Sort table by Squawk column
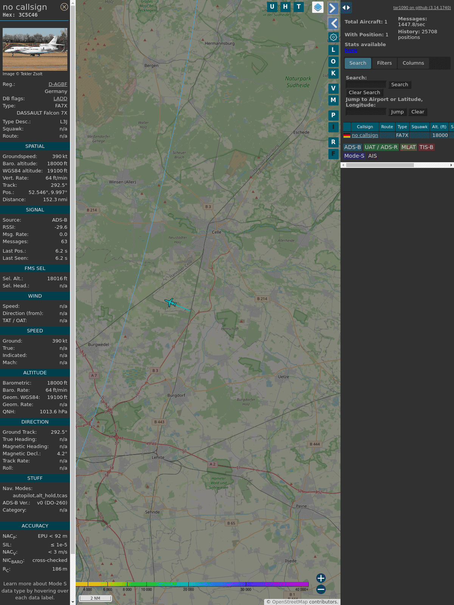Viewport: 454px width, 605px height. tap(420, 127)
